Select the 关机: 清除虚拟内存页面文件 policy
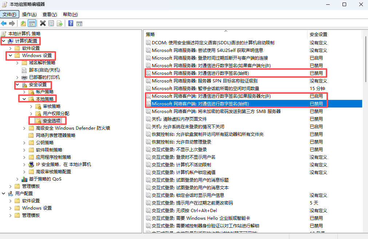 pos(179,119)
